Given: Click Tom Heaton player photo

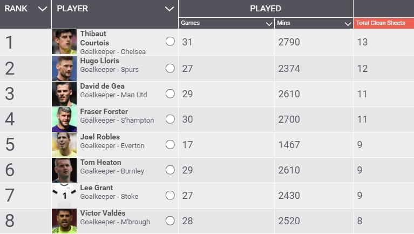Looking at the screenshot, I should coord(64,170).
